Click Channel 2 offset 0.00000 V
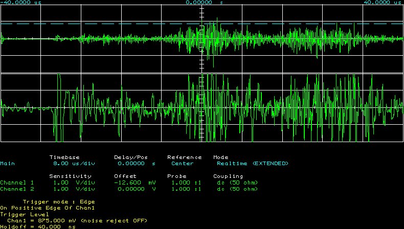The height and width of the screenshot is (229, 404). [135, 189]
